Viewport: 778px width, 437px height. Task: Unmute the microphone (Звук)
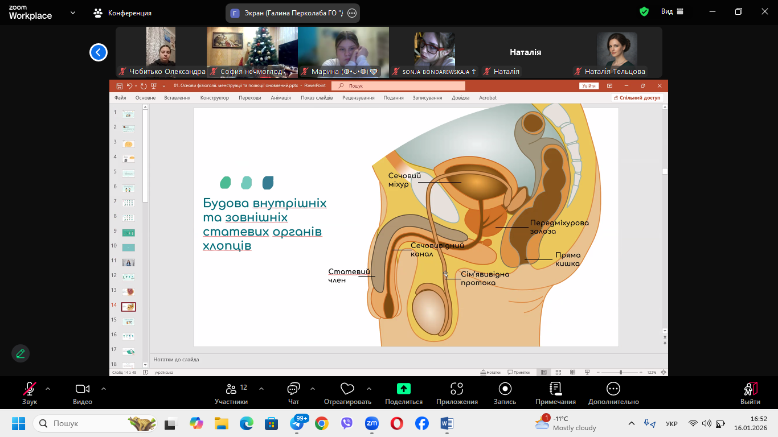pyautogui.click(x=30, y=393)
